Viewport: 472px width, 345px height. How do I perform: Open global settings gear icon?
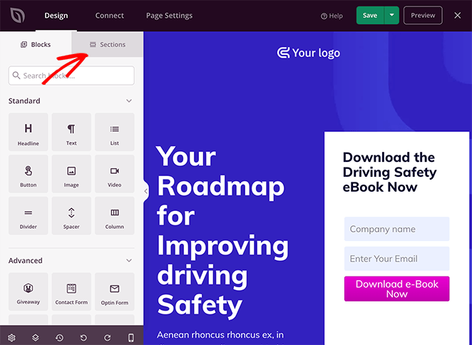point(11,337)
